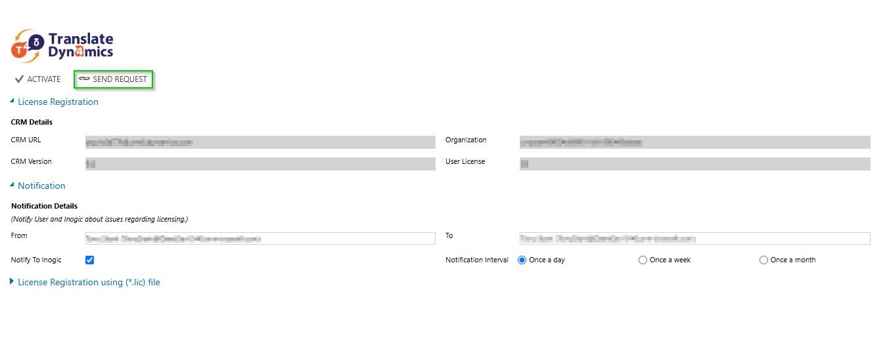Click the Notification heading text
Screen dimensions: 885x362
pyautogui.click(x=41, y=186)
